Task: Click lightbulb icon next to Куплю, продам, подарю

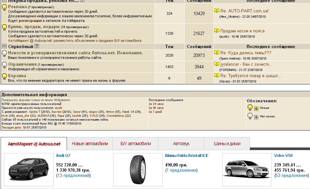Action: tap(4, 27)
